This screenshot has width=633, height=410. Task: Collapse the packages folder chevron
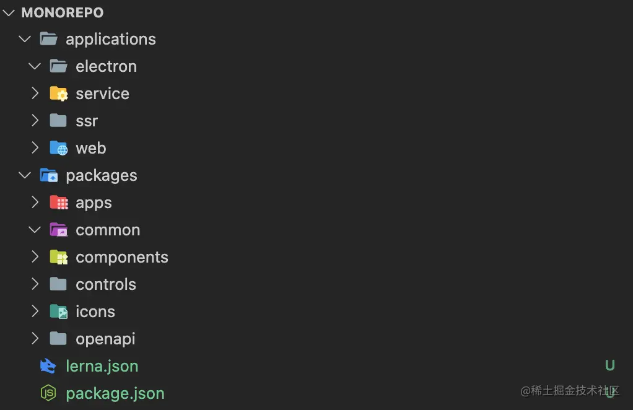[25, 175]
